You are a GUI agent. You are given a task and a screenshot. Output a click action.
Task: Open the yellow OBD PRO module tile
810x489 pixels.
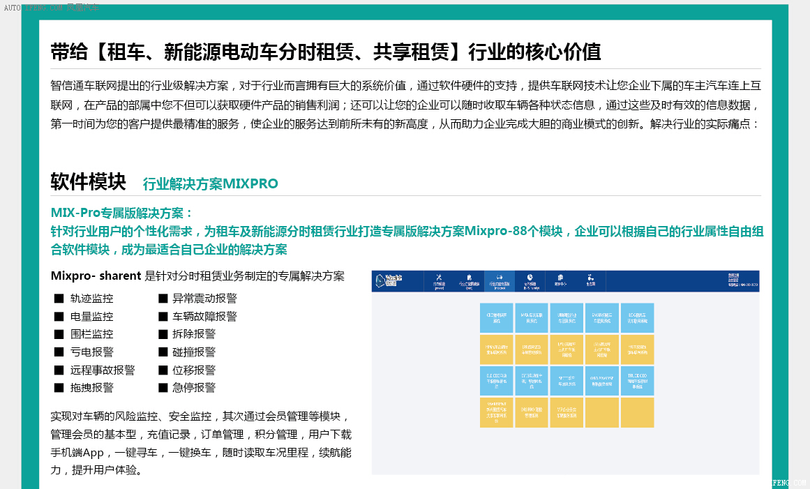(532, 412)
